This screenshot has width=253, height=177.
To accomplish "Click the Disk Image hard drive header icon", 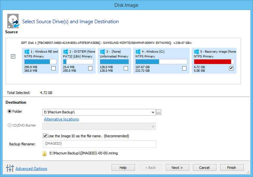I will (13, 21).
